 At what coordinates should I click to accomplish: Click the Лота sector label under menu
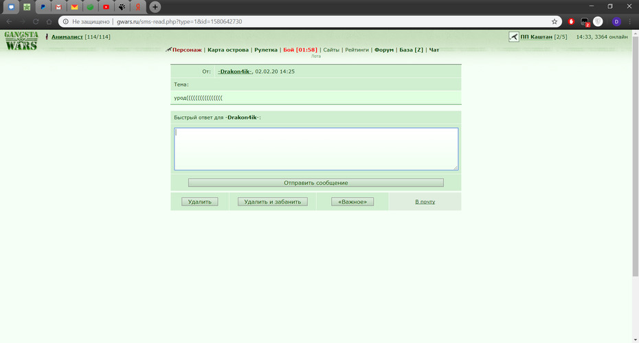click(x=316, y=56)
